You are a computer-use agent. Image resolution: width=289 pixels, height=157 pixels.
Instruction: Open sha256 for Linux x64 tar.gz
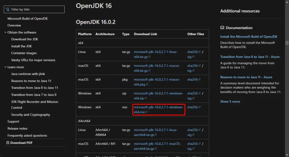[x=194, y=52]
